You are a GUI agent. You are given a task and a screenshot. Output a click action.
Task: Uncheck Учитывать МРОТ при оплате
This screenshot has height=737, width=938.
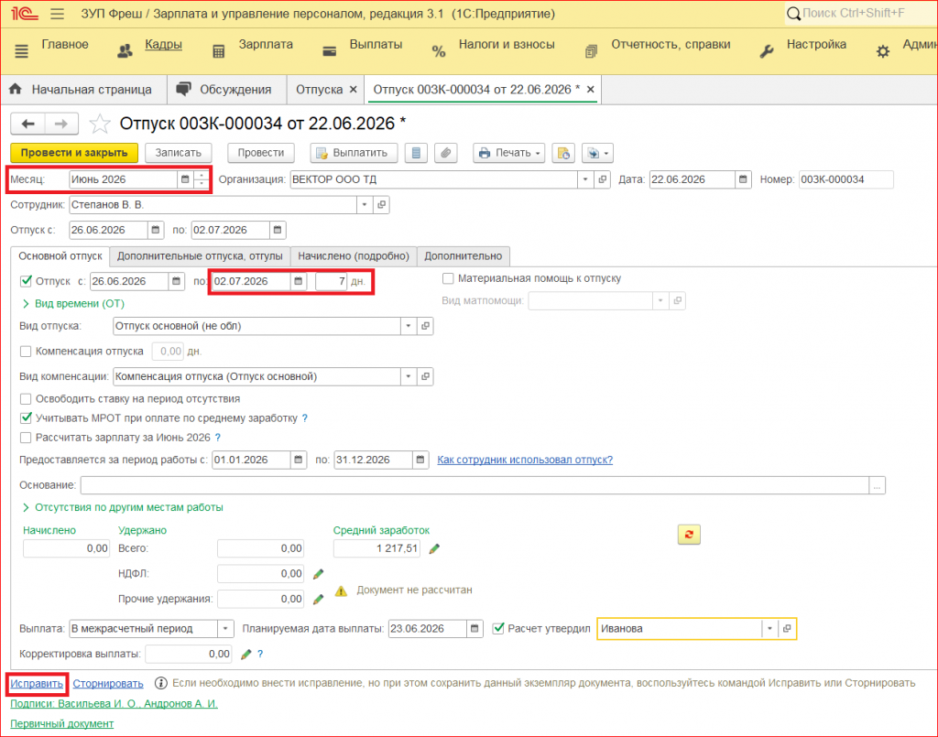coord(26,418)
